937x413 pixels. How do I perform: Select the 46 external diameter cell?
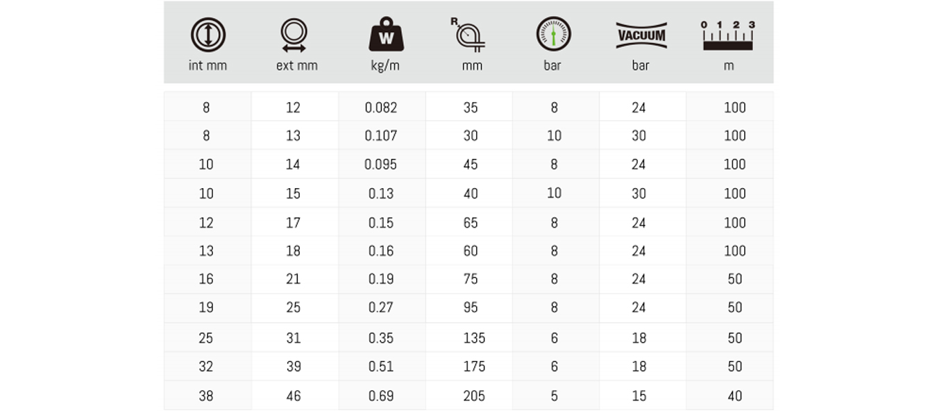294,396
